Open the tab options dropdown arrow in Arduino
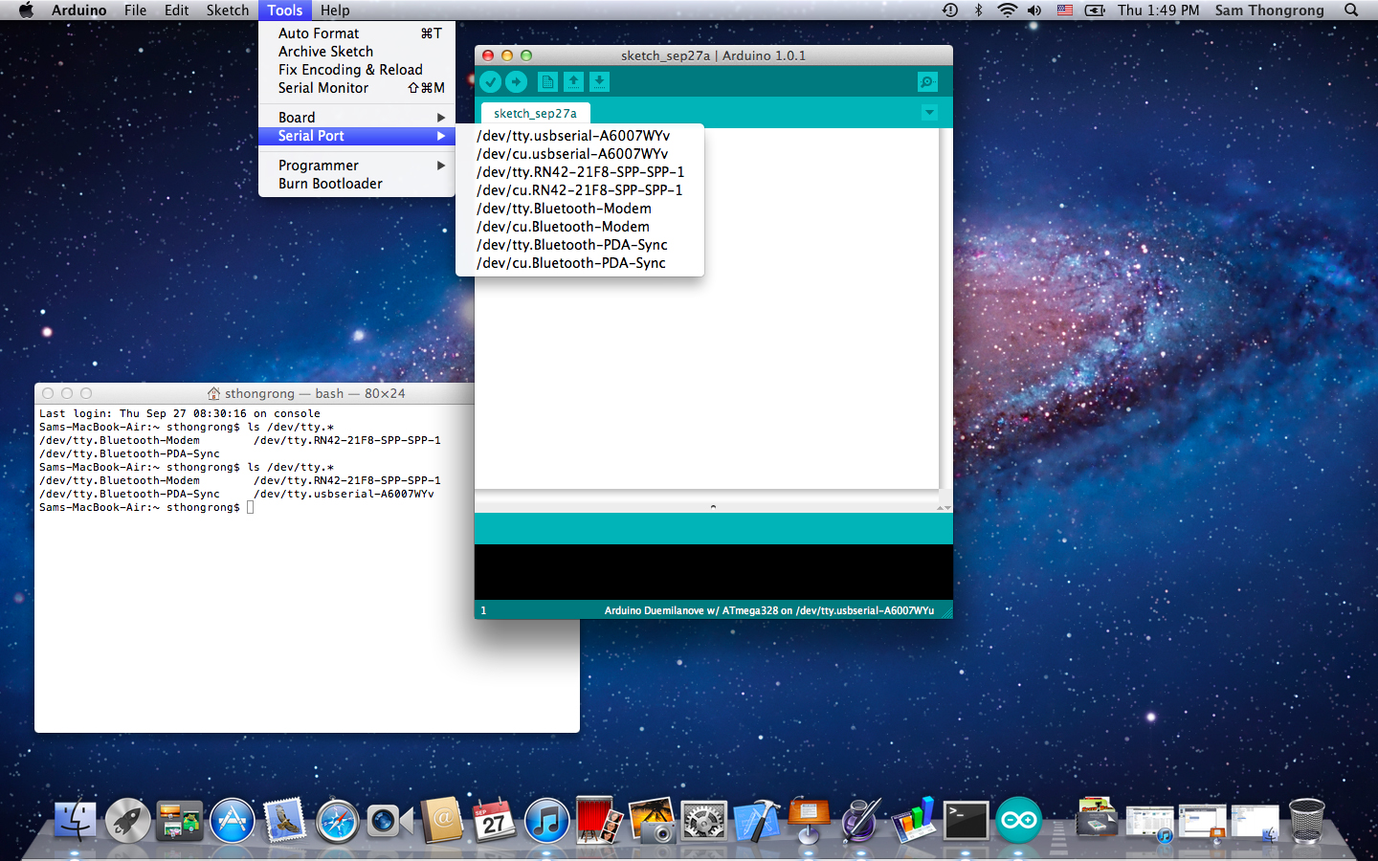 [928, 113]
